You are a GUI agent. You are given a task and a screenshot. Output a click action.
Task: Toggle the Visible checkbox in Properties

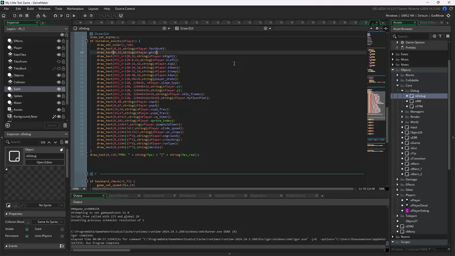click(27, 229)
